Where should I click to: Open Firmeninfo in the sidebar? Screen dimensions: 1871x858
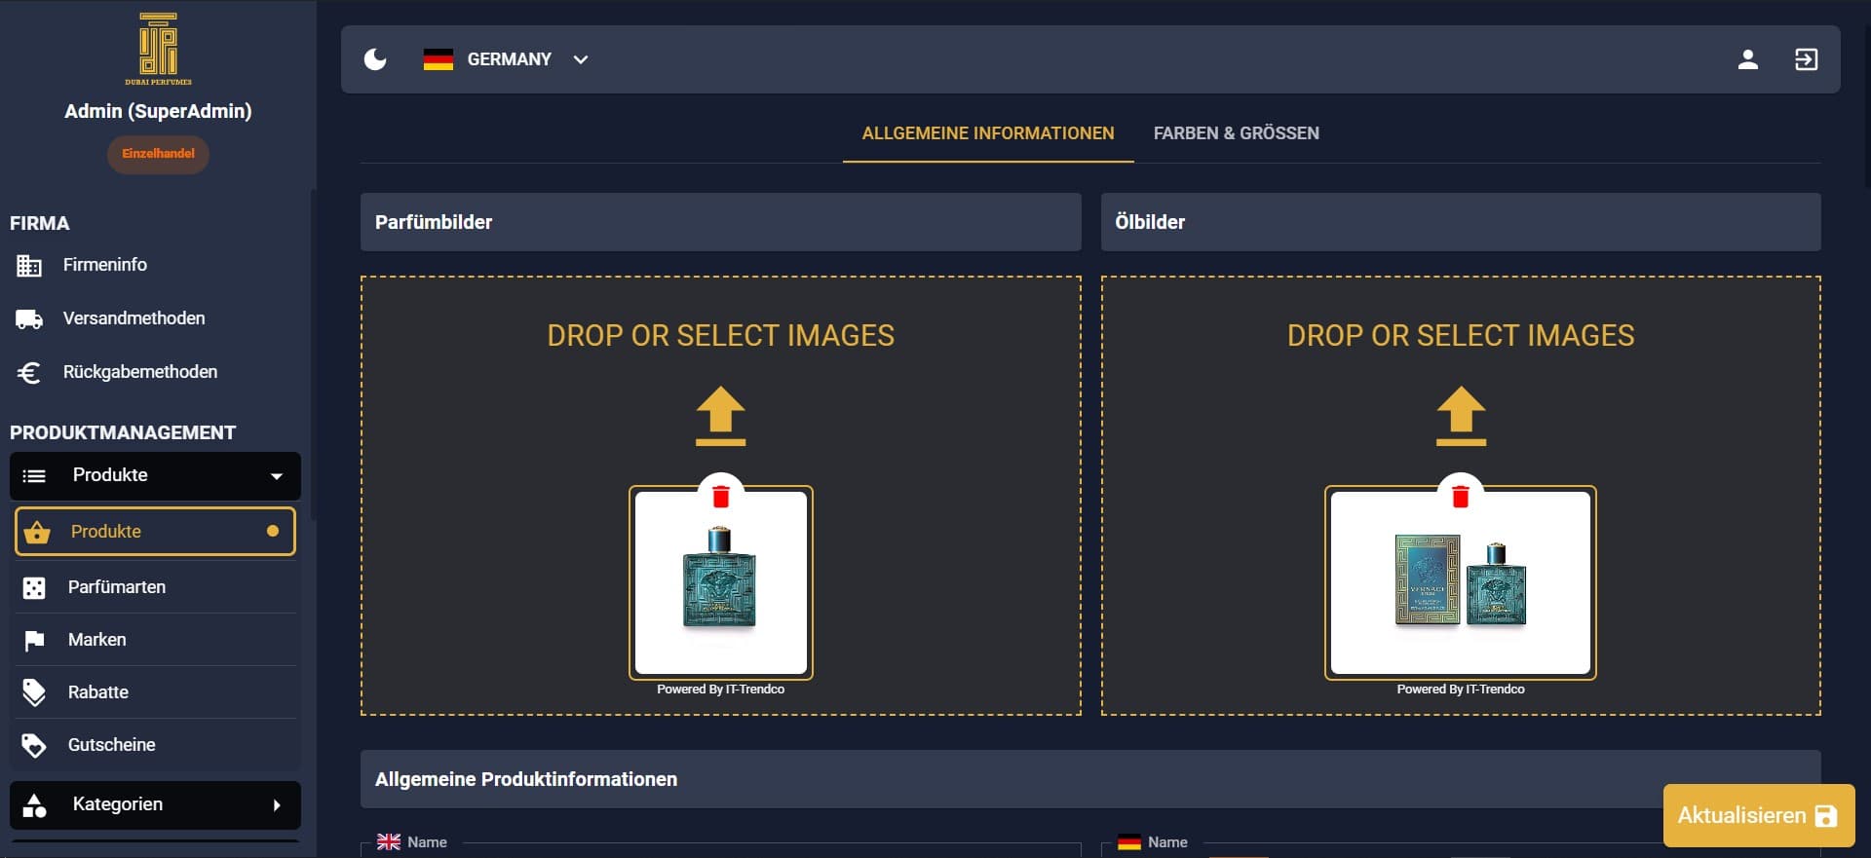pyautogui.click(x=104, y=265)
